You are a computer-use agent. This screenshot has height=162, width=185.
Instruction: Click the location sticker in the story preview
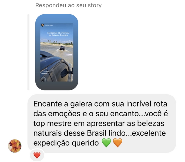[69, 55]
